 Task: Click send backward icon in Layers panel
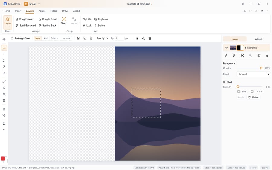tap(234, 56)
